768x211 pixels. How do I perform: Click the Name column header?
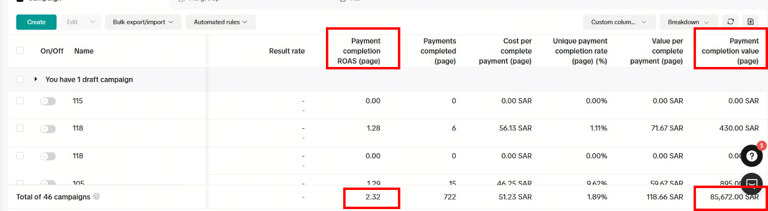[84, 51]
